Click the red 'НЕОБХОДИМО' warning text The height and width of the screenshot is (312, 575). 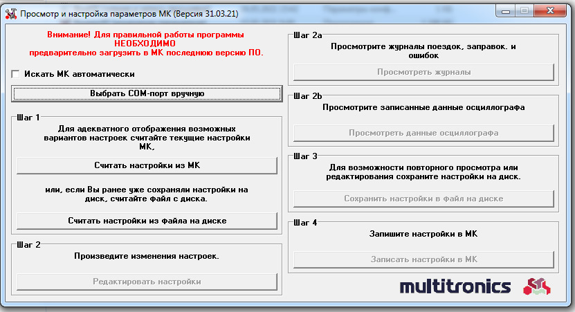pyautogui.click(x=145, y=44)
